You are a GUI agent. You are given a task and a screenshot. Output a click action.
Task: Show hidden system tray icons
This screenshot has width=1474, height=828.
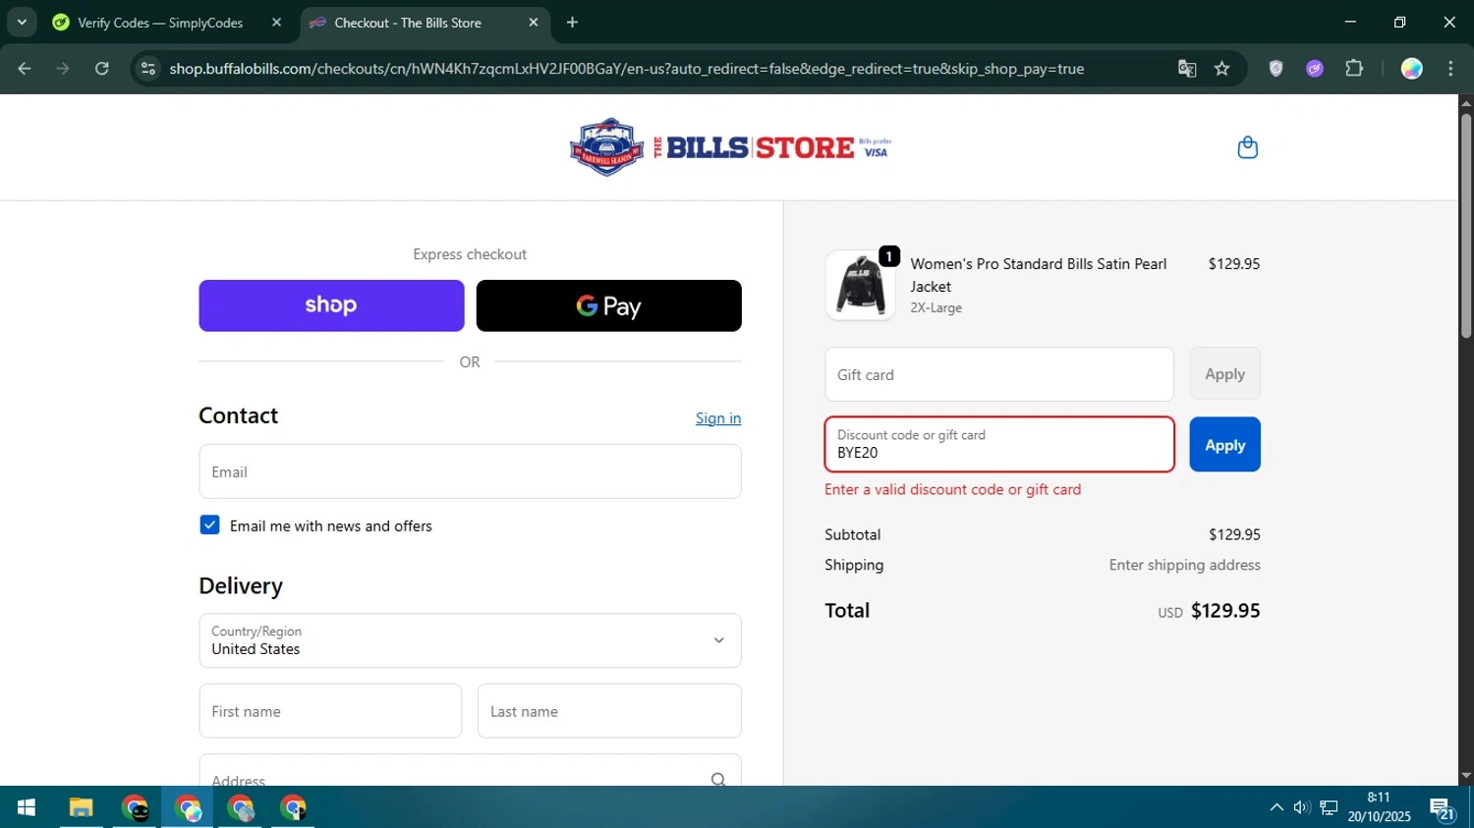point(1276,807)
